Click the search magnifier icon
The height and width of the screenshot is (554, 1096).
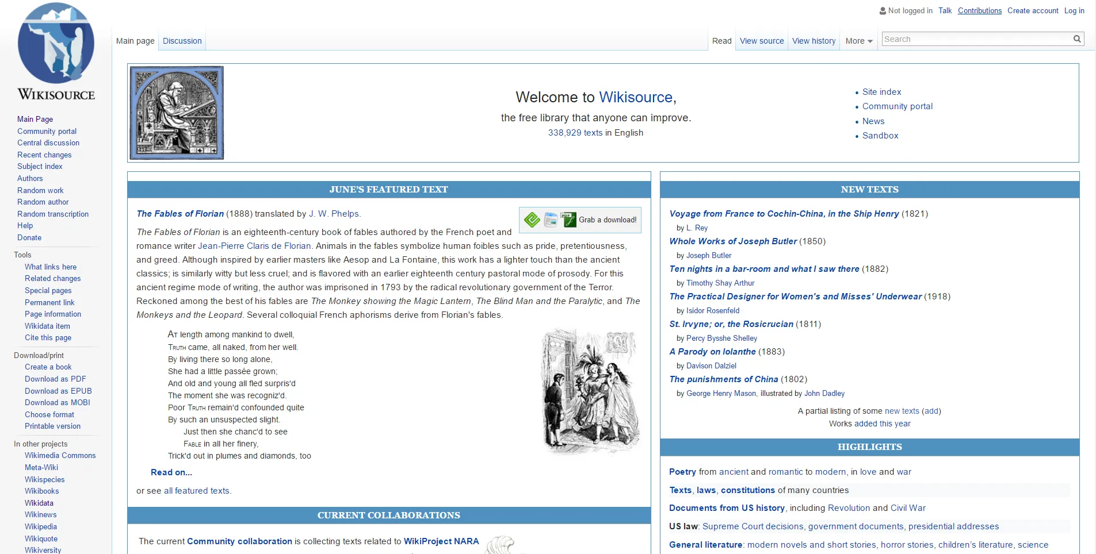point(1076,39)
